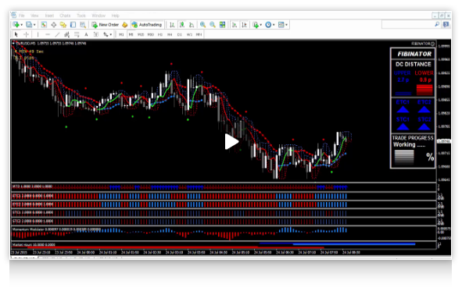Expand the new chart dropdown arrow
Viewport: 462px width, 291px height.
pos(22,25)
